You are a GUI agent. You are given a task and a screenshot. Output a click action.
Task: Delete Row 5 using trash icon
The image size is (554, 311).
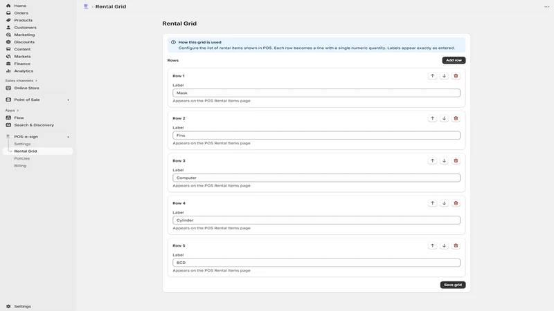[456, 245]
